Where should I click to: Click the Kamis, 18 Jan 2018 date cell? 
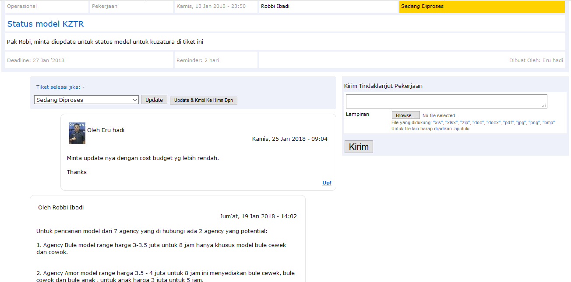(x=211, y=7)
